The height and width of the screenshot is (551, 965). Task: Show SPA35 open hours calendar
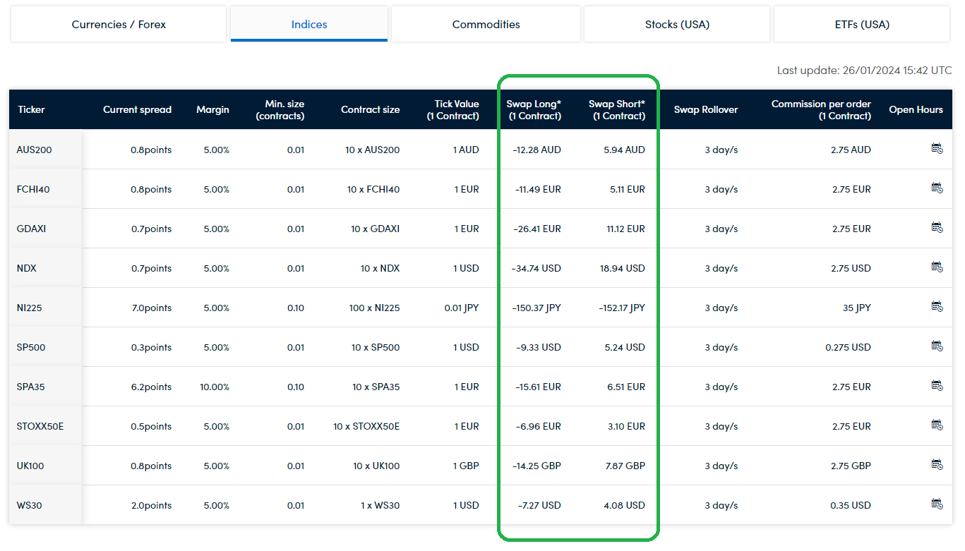coord(937,385)
